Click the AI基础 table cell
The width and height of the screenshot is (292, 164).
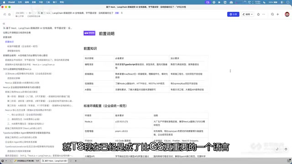(99, 90)
